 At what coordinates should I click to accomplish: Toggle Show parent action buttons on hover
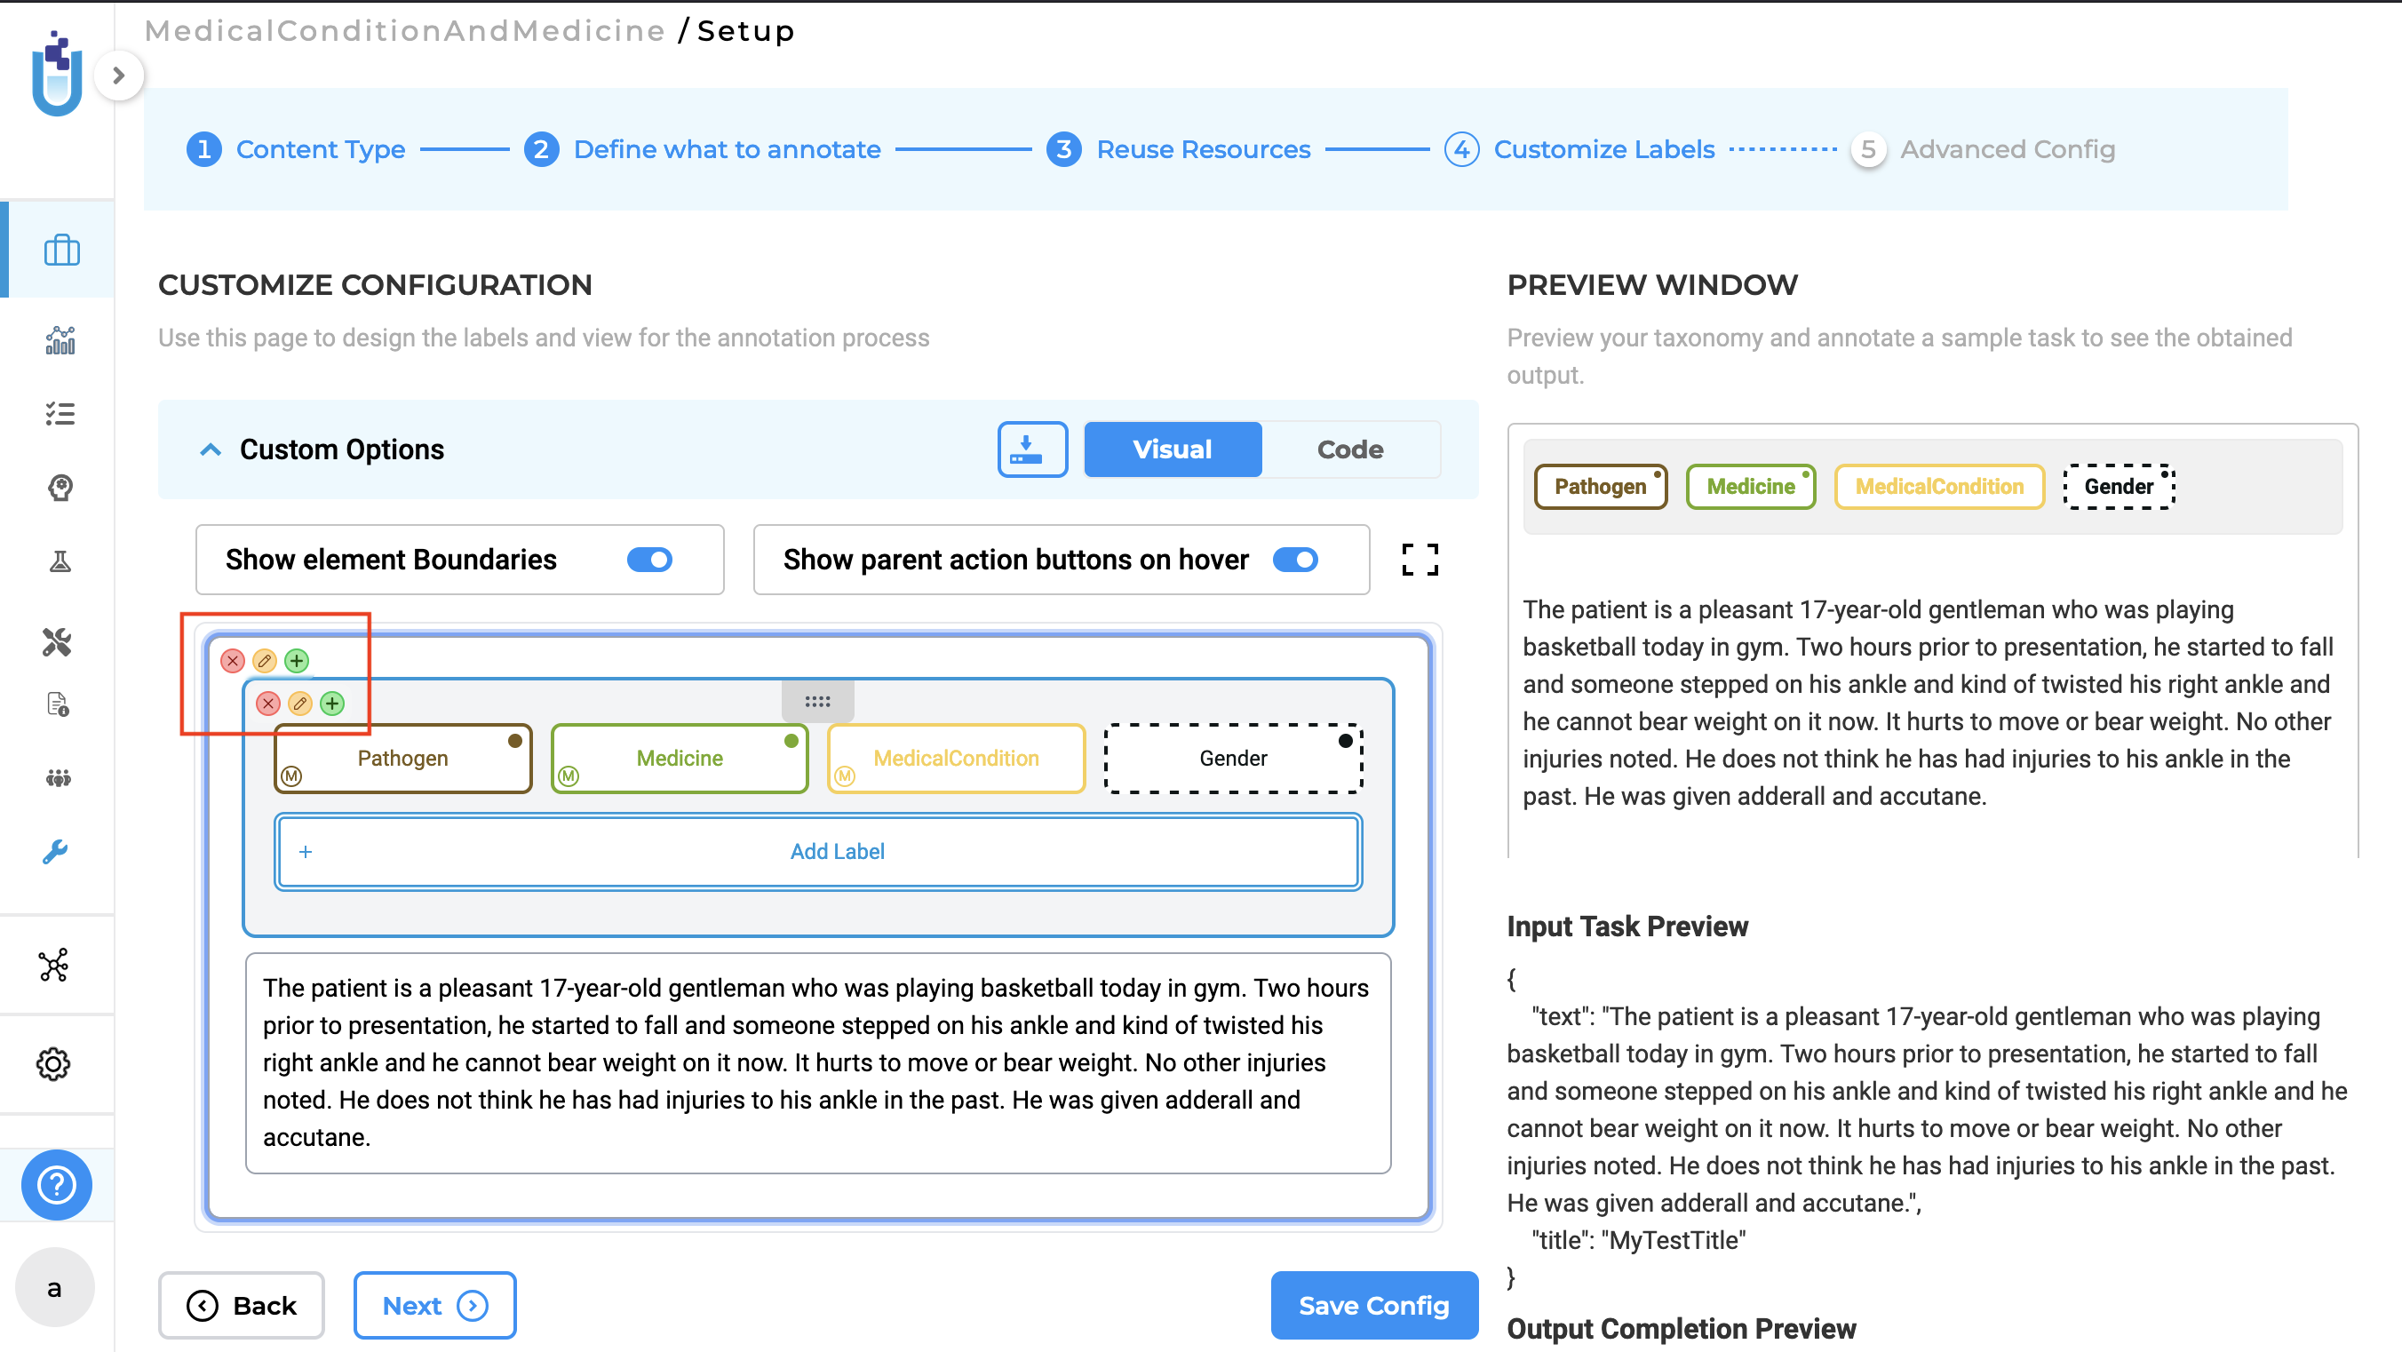(x=1295, y=560)
